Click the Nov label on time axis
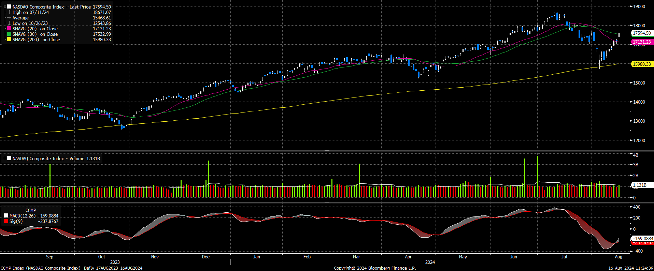 [155, 257]
